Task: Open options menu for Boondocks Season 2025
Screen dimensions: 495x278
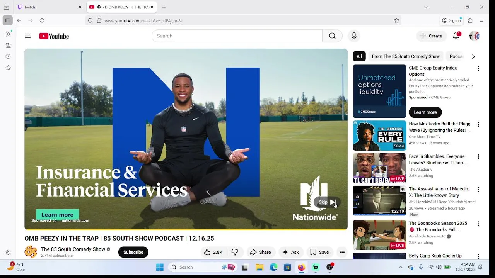Action: 478,224
